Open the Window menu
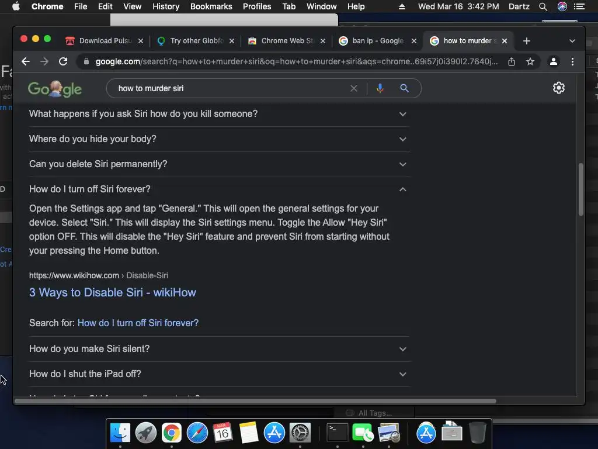The width and height of the screenshot is (598, 449). coord(322,6)
